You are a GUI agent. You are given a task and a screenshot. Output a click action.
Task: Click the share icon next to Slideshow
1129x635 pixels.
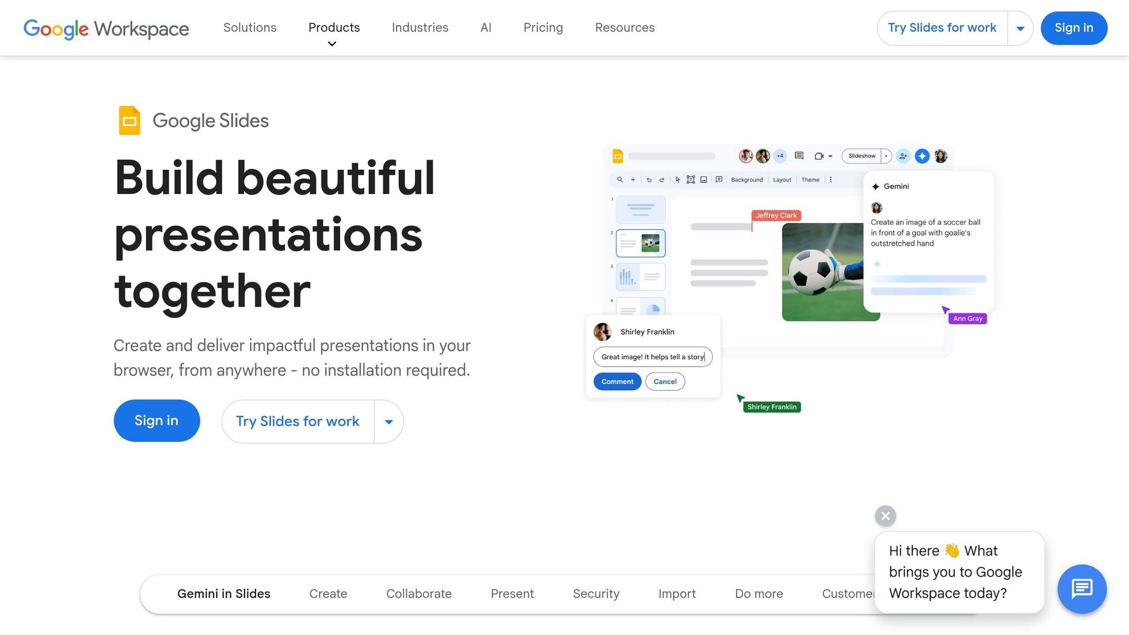click(x=902, y=156)
